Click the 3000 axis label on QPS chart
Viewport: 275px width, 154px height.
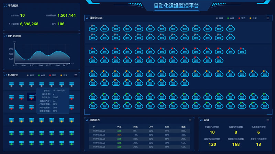pyautogui.click(x=11, y=49)
